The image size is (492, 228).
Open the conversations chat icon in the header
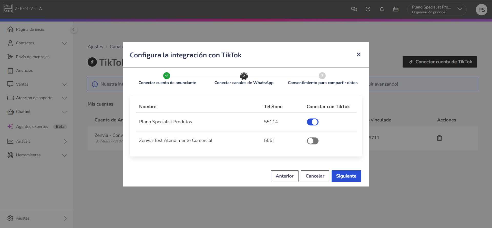click(x=354, y=9)
